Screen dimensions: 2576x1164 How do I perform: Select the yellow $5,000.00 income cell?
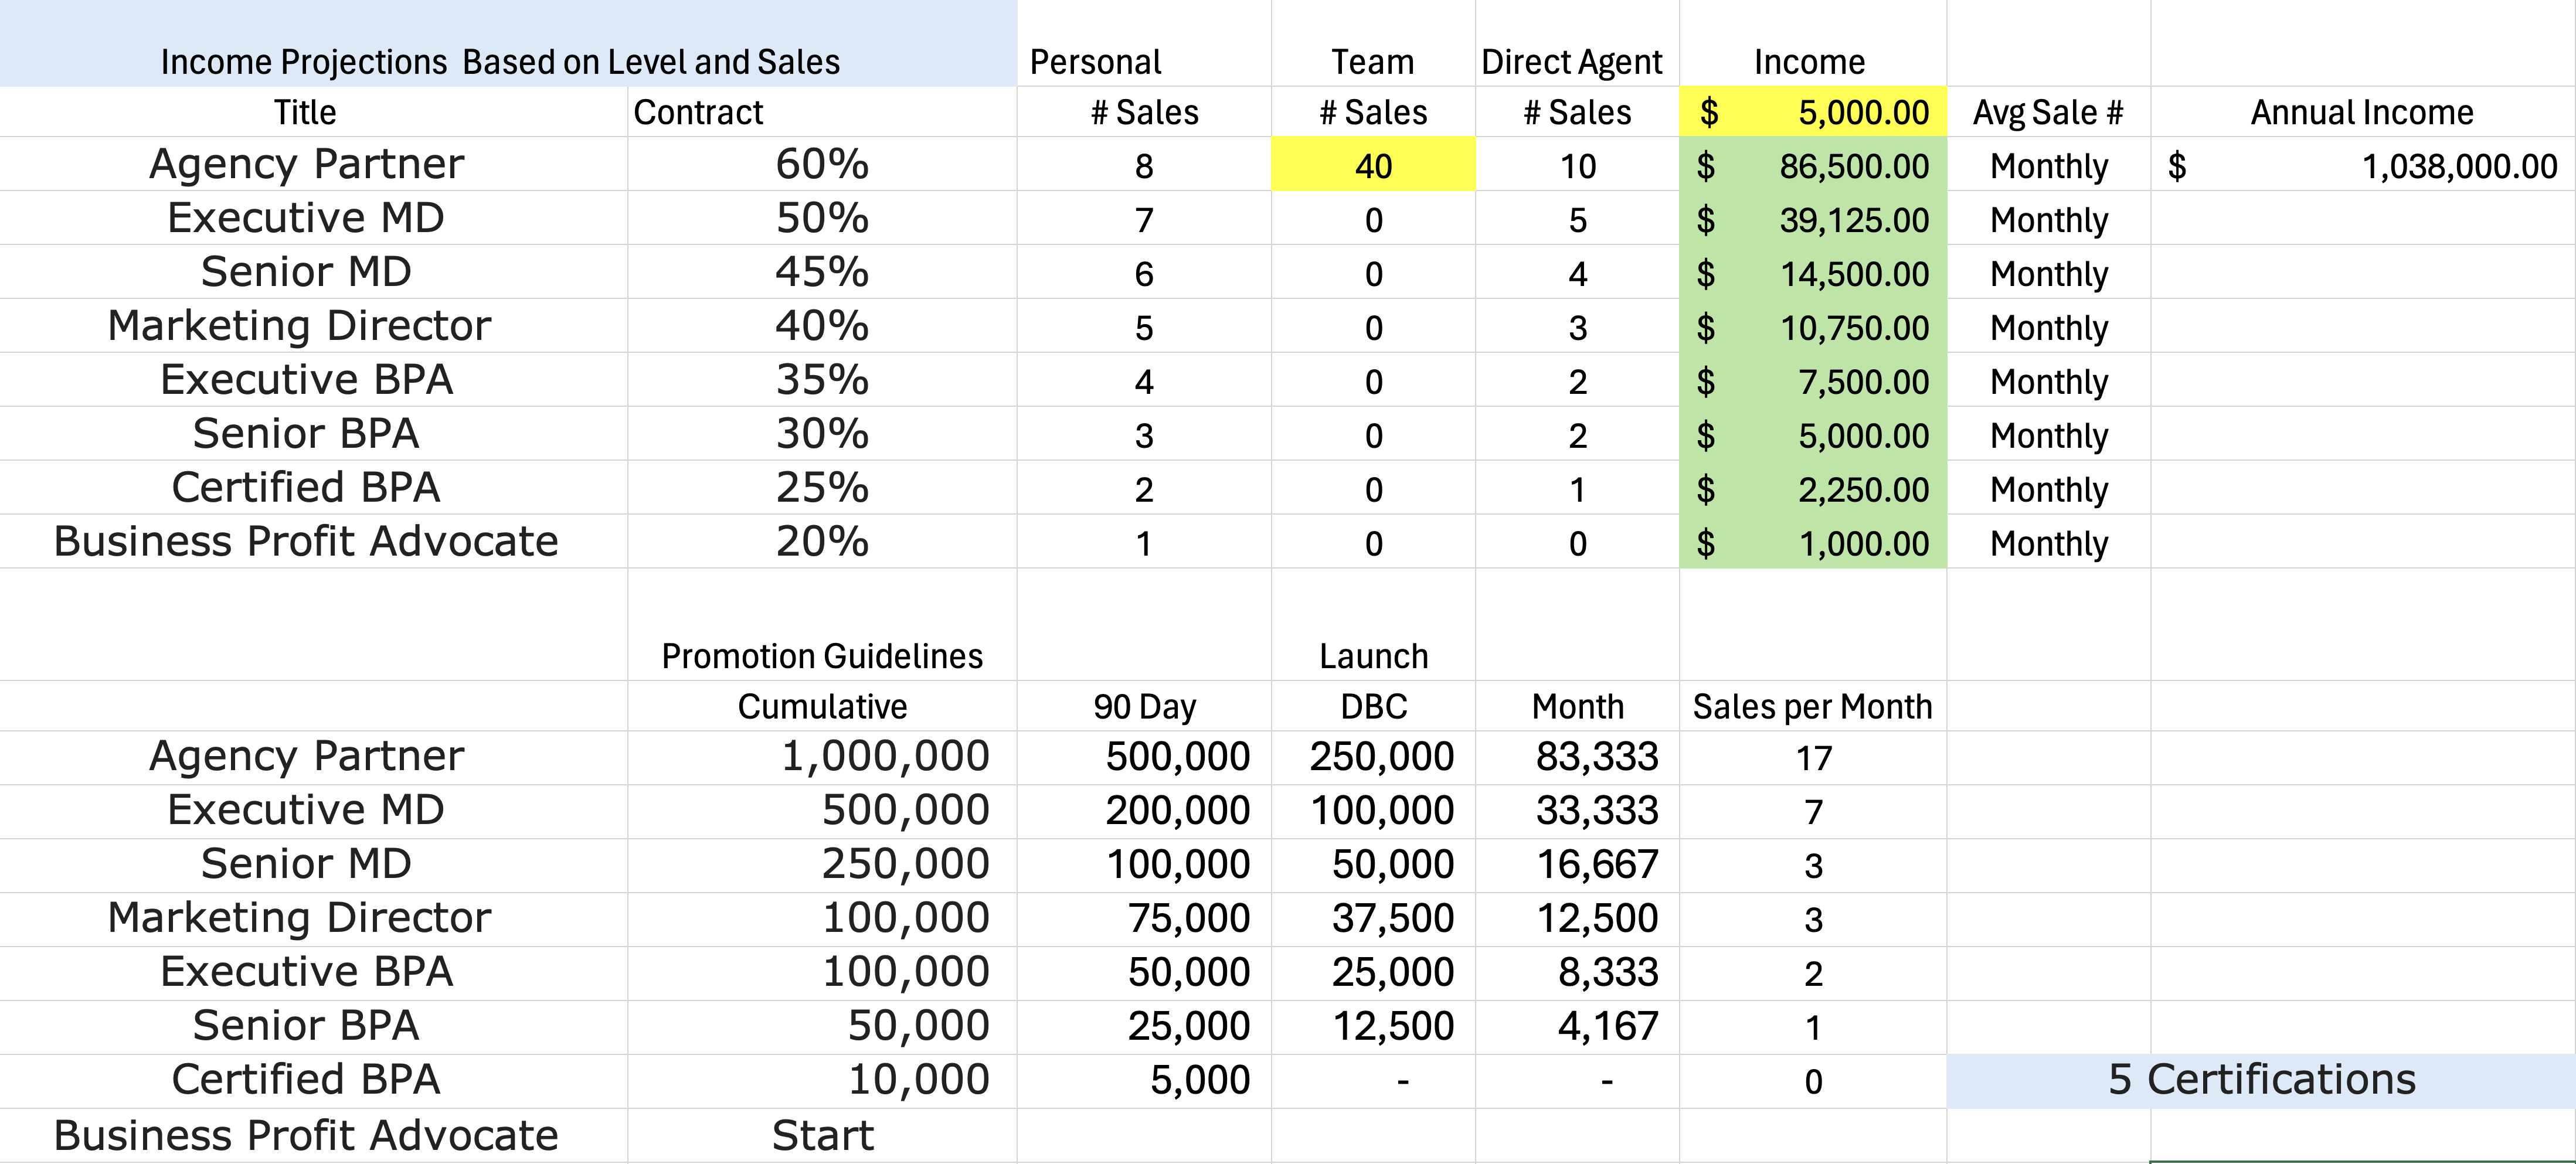tap(1812, 112)
